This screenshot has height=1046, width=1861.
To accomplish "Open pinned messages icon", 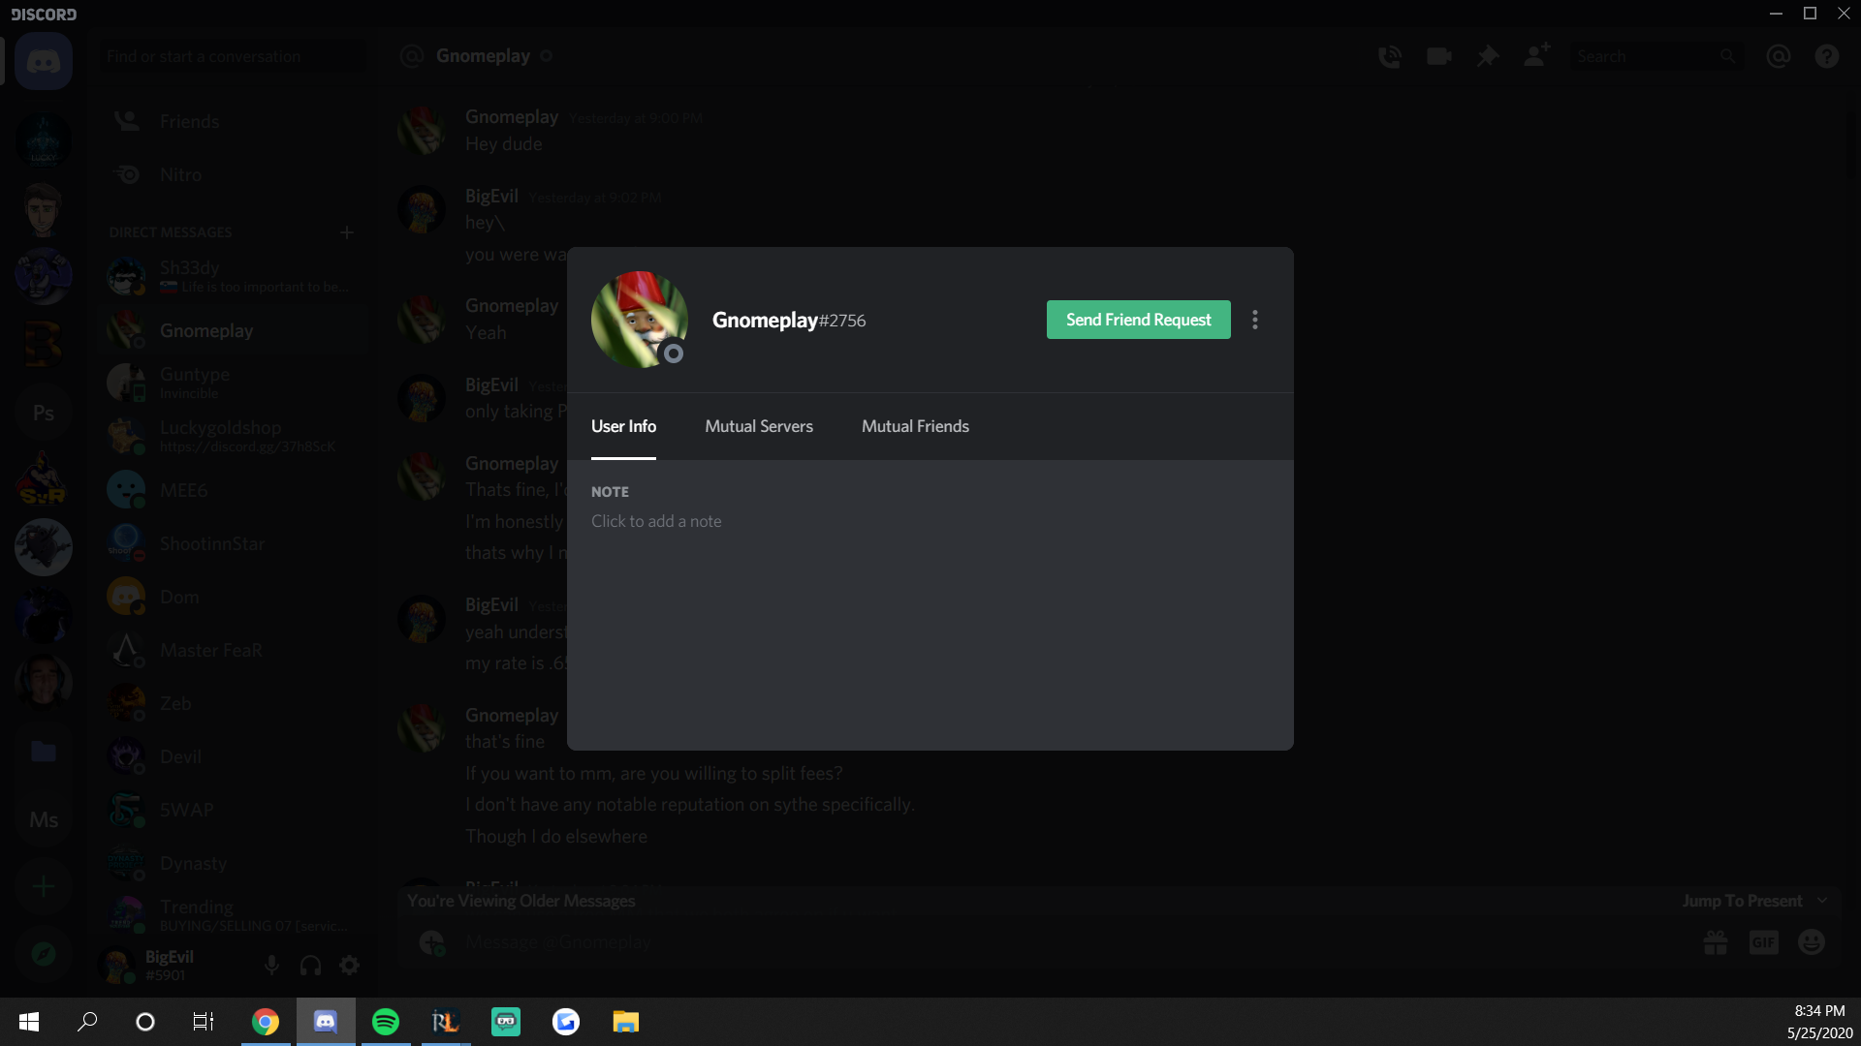I will 1487,57.
